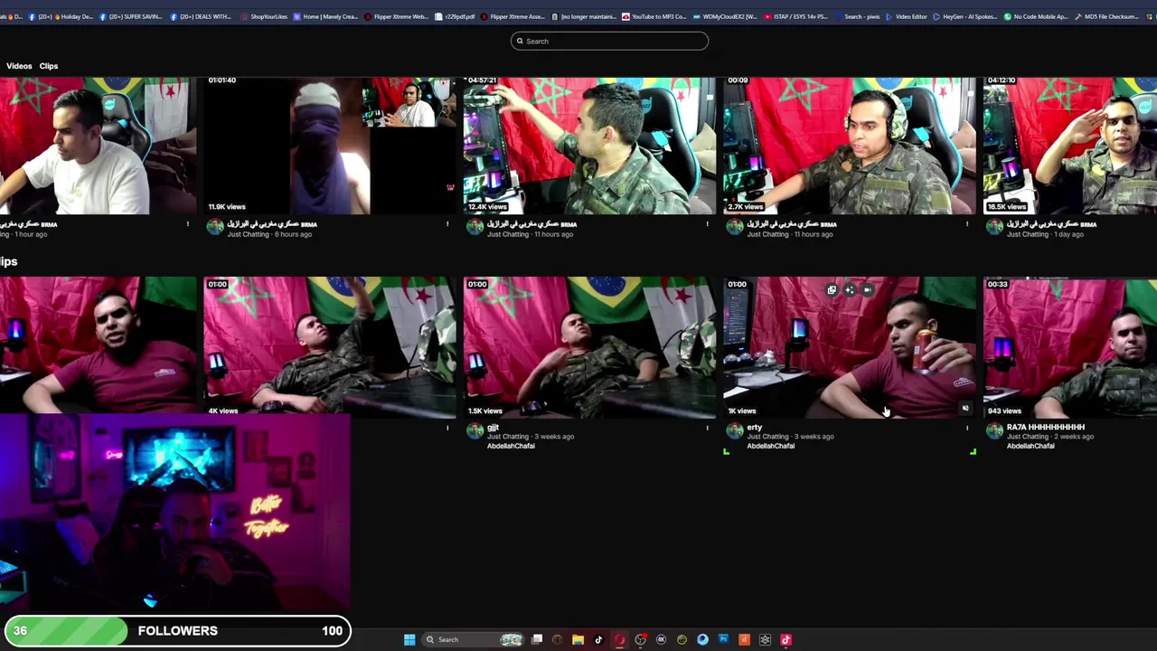
Task: Open pink TikTok app in taskbar
Action: [x=785, y=639]
